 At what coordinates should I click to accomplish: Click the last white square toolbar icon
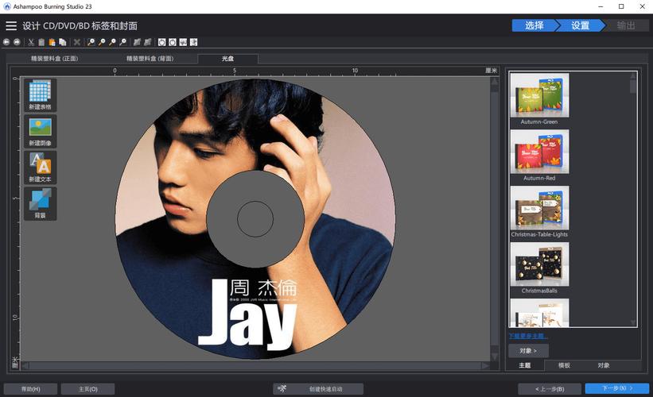point(193,42)
